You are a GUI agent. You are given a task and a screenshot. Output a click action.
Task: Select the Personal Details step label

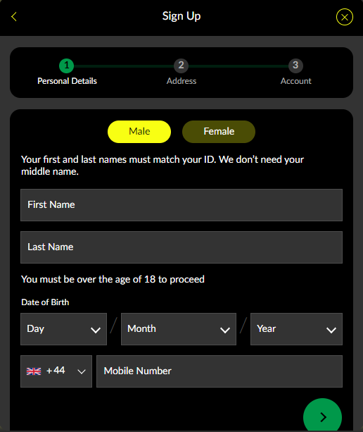[67, 81]
